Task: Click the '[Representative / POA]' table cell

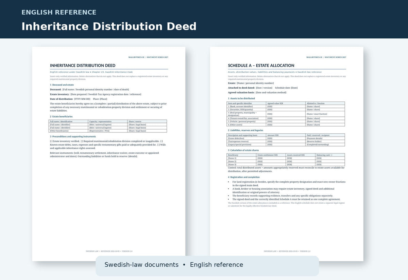Action: click(108, 131)
